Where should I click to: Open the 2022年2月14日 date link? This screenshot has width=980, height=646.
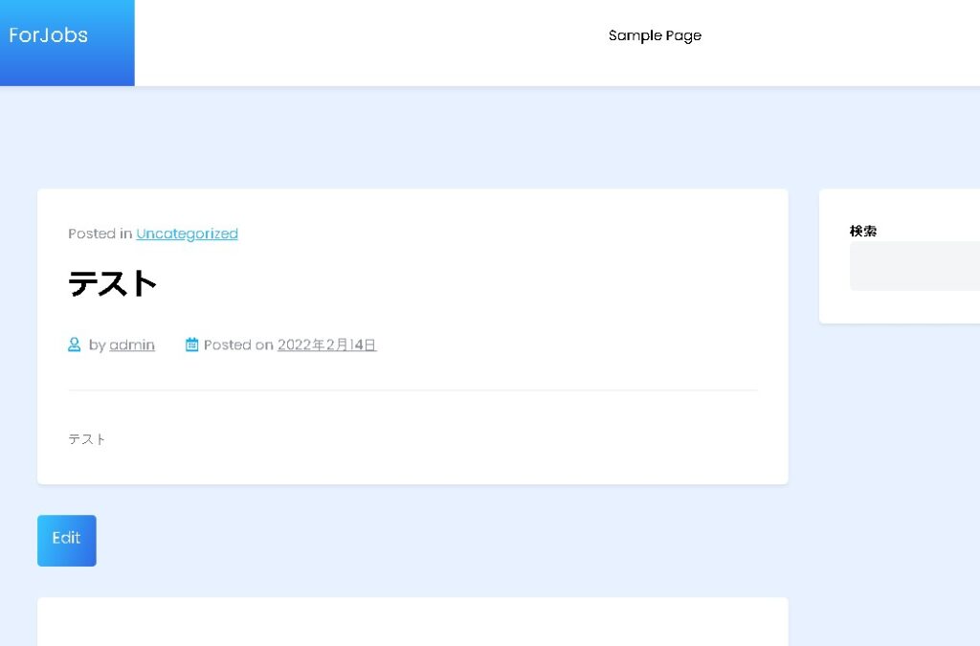(x=326, y=345)
